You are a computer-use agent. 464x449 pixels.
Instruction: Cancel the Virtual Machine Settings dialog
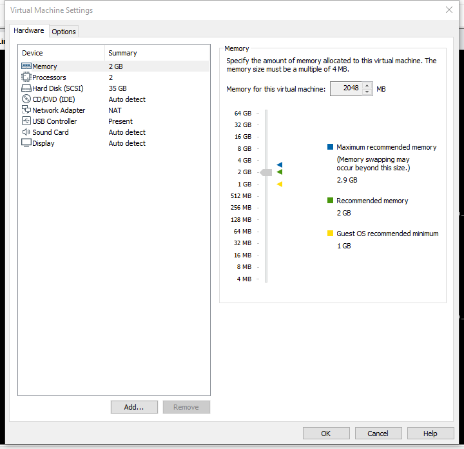pyautogui.click(x=378, y=434)
